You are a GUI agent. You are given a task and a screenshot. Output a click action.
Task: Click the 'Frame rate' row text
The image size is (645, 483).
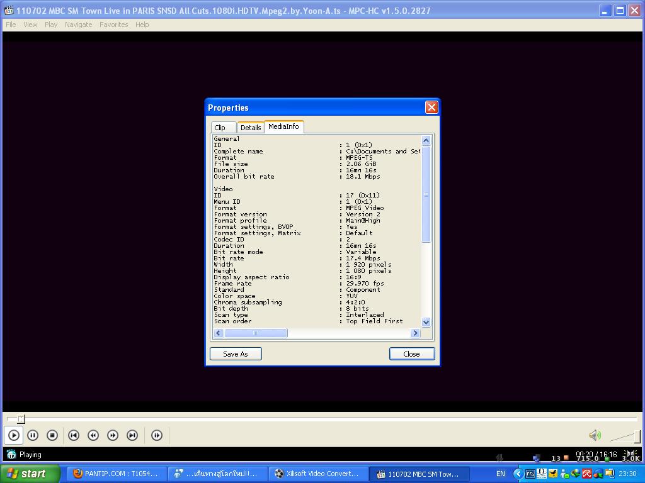click(299, 284)
